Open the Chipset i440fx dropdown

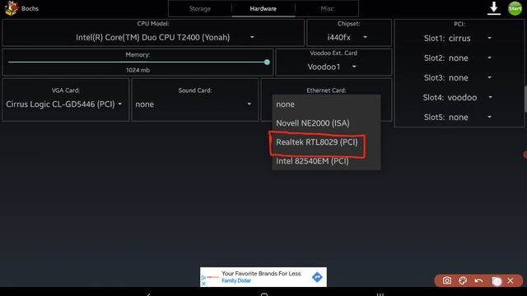347,37
